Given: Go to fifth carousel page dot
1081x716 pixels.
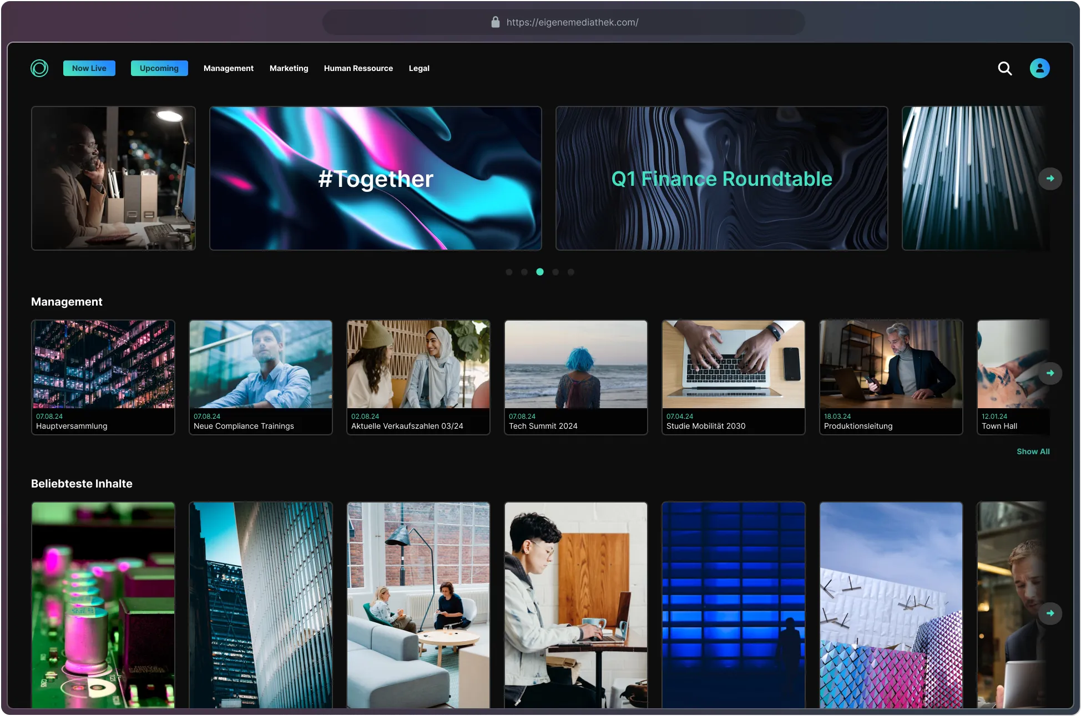Looking at the screenshot, I should [x=571, y=272].
